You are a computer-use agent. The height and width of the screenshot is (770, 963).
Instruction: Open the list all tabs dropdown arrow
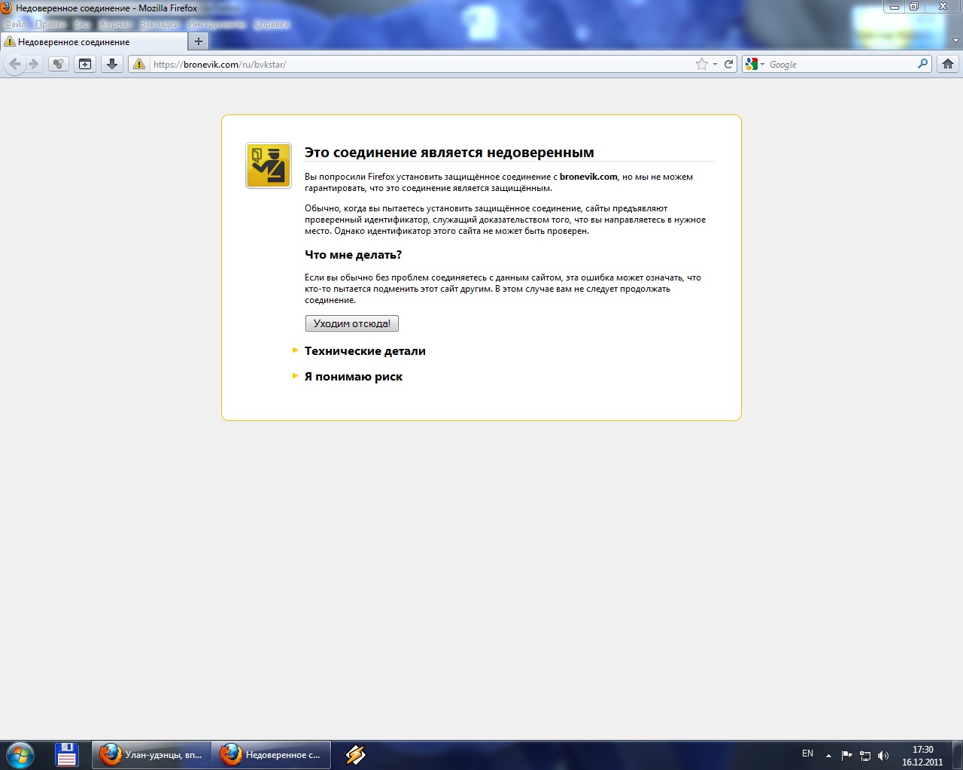click(955, 41)
